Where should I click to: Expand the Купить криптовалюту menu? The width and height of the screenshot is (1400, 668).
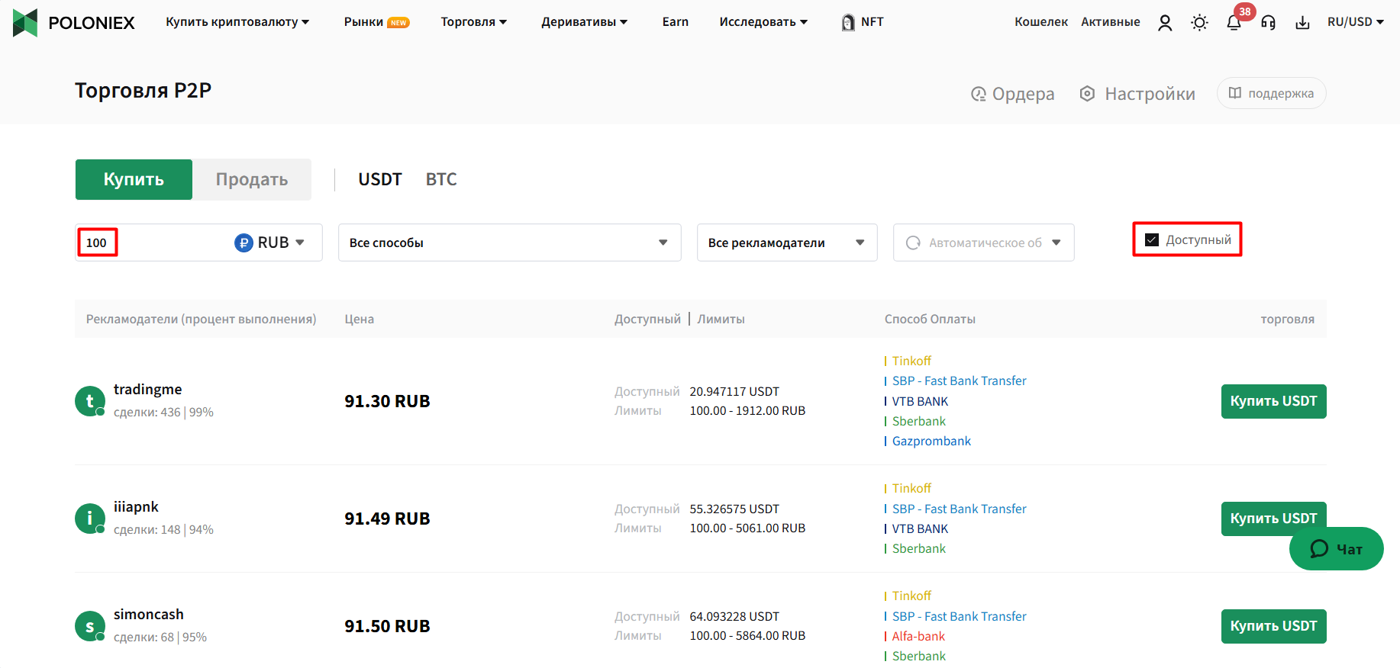pos(237,22)
